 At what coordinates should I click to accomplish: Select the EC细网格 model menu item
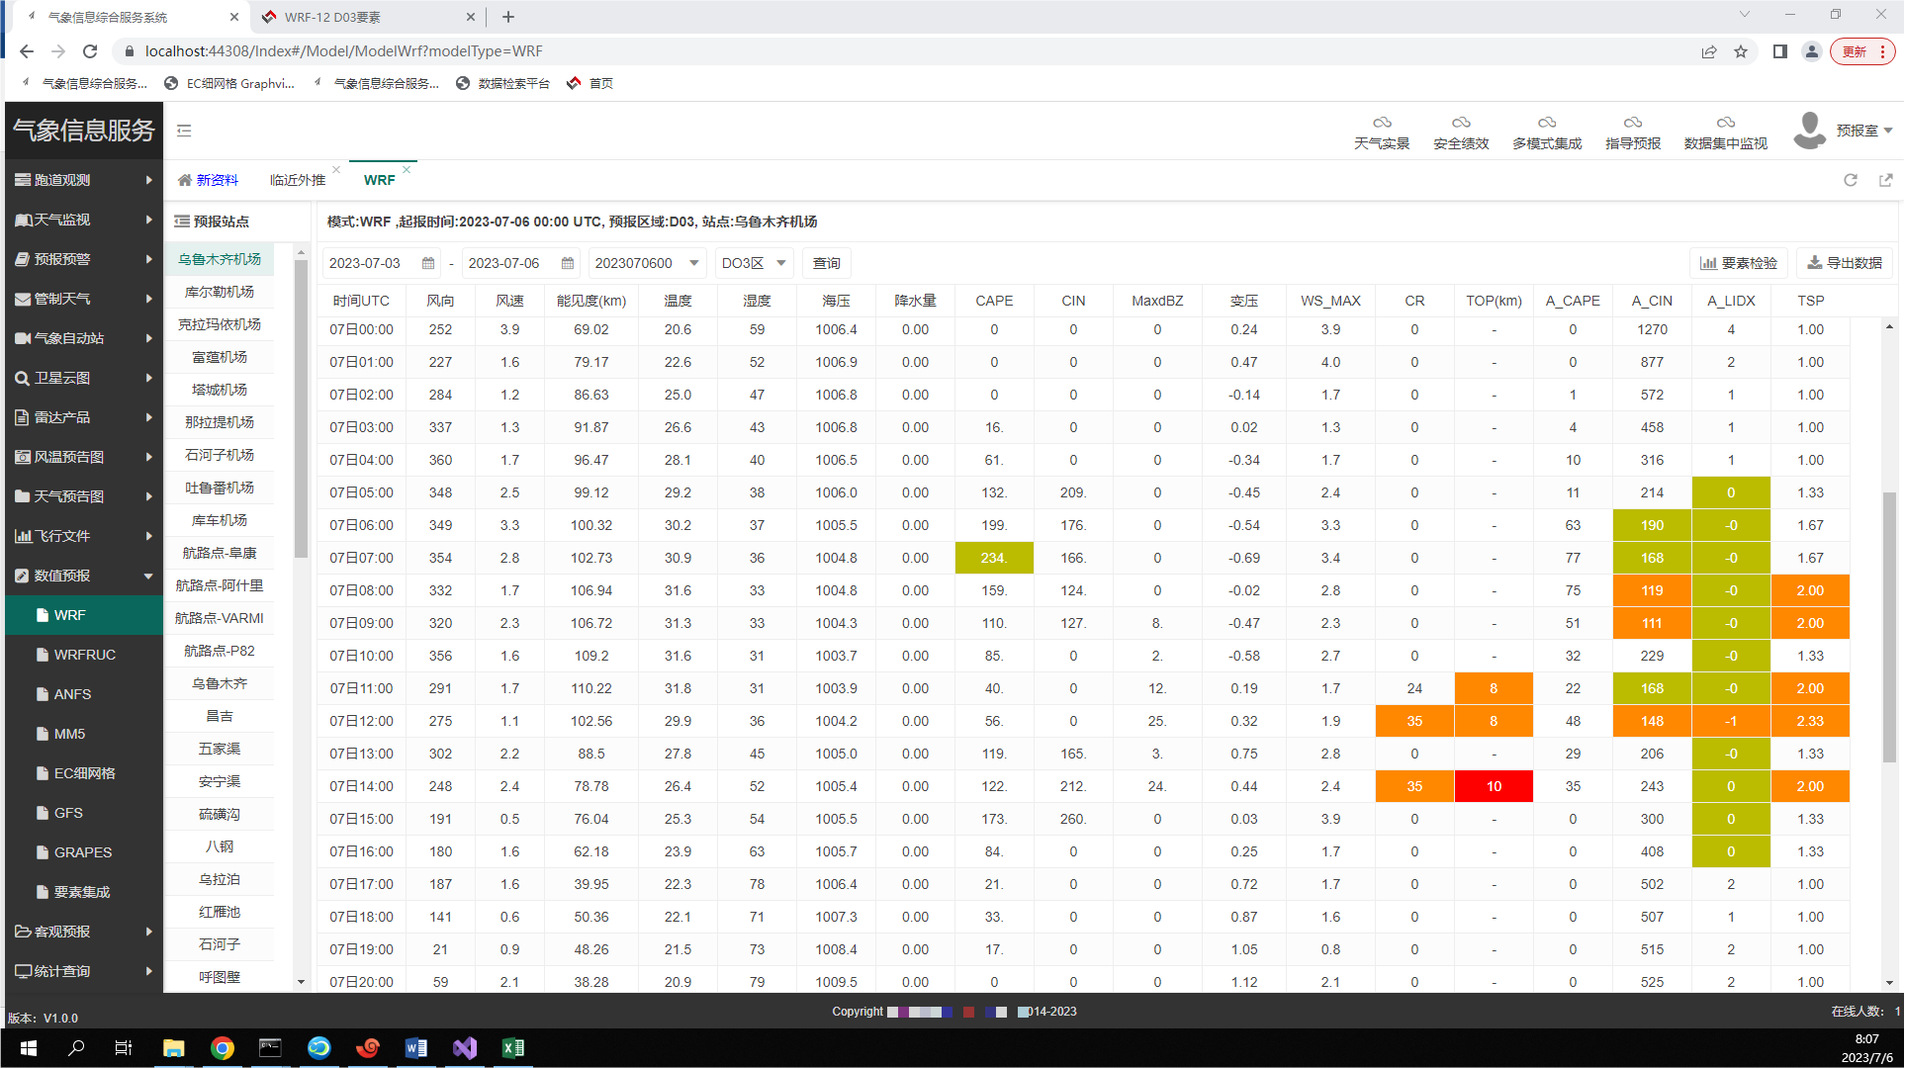point(84,773)
